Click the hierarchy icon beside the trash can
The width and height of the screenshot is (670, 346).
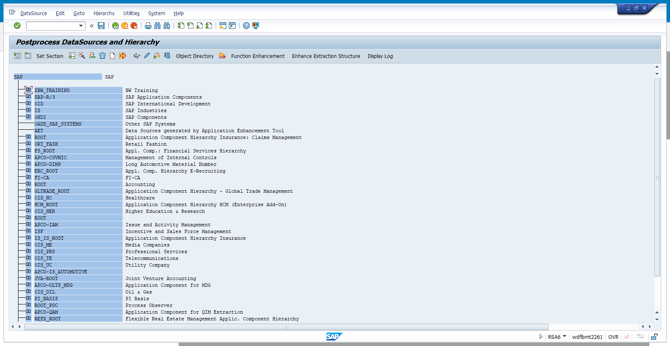pos(92,56)
